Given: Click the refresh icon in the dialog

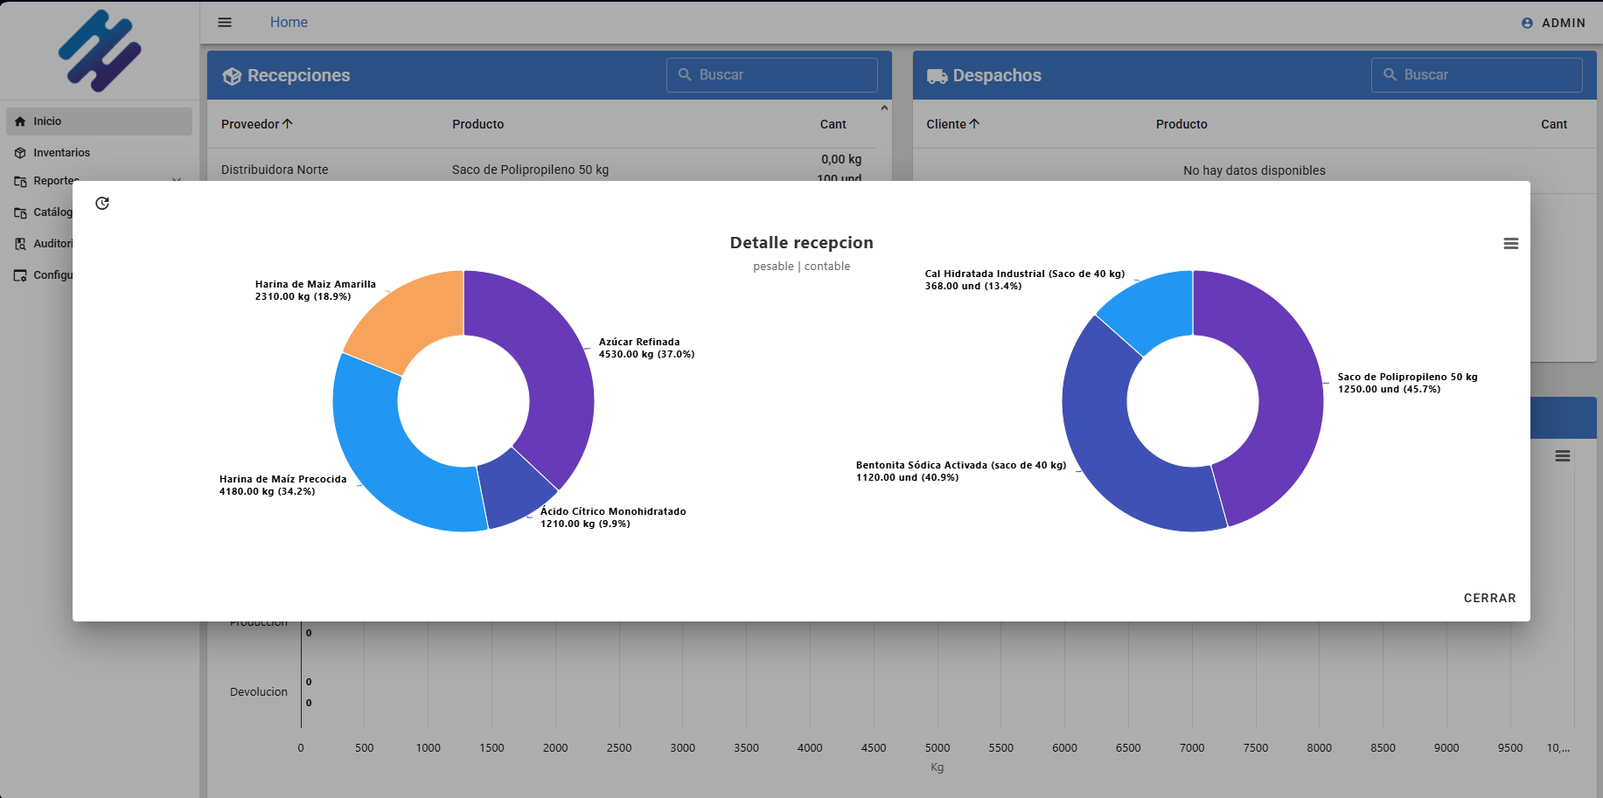Looking at the screenshot, I should pos(102,204).
